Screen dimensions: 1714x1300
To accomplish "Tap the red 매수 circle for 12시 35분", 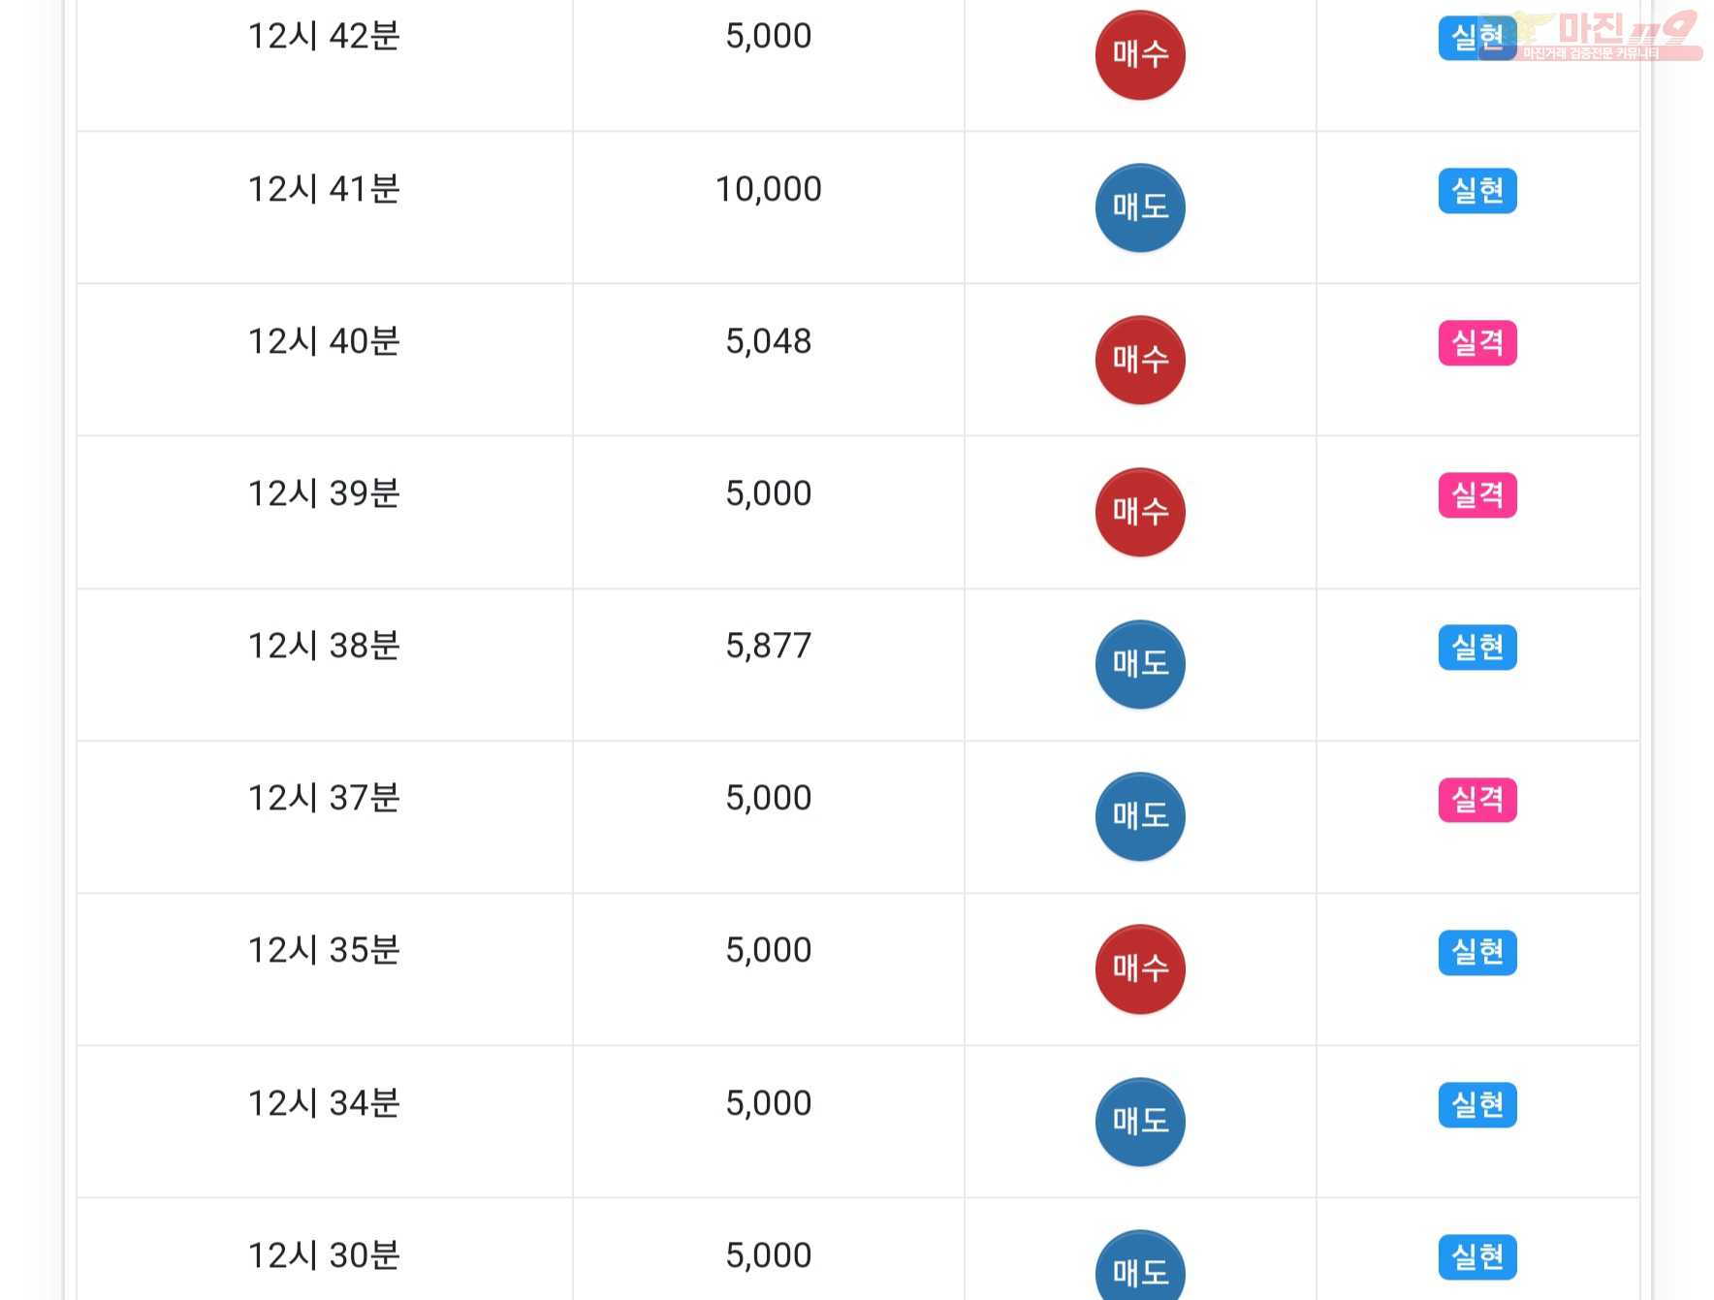I will click(1140, 968).
